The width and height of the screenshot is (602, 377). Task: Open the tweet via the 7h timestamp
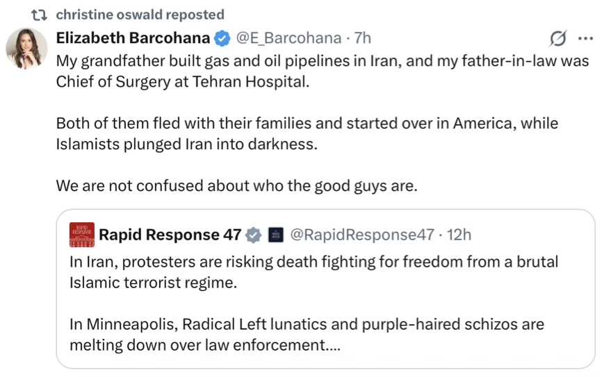(x=363, y=37)
